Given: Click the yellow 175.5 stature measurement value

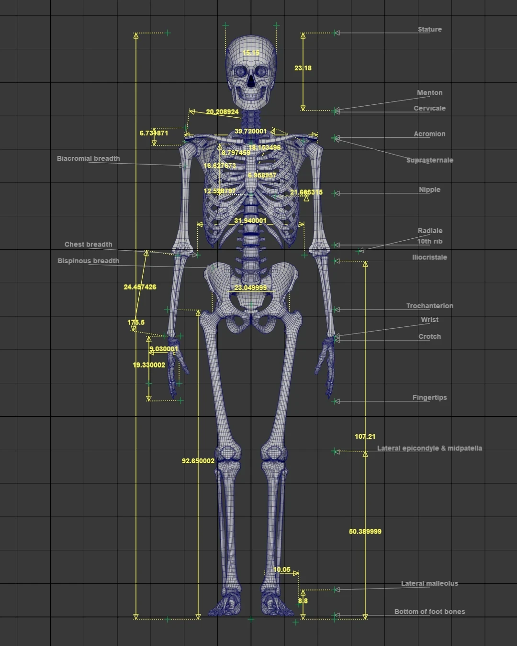Looking at the screenshot, I should click(x=135, y=323).
